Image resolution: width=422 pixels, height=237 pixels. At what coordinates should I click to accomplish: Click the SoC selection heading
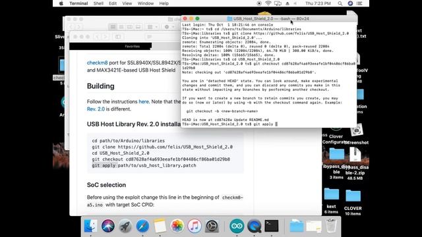click(x=106, y=185)
